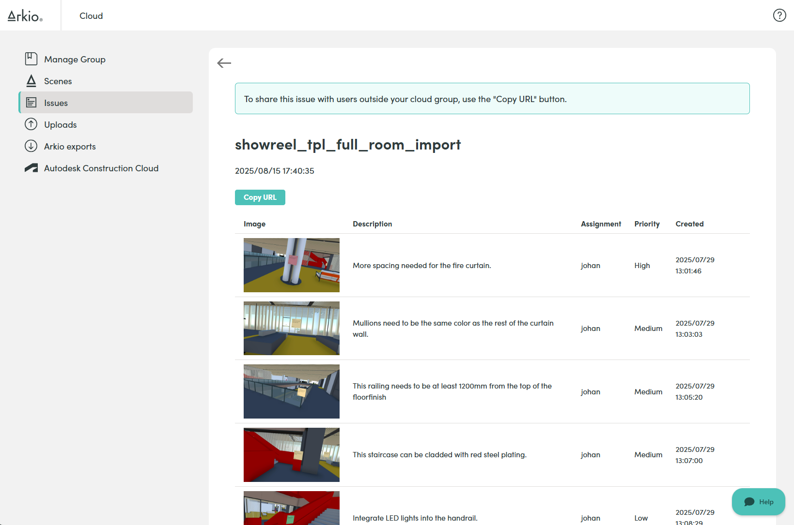794x525 pixels.
Task: Open the Scenes section icon
Action: 31,80
